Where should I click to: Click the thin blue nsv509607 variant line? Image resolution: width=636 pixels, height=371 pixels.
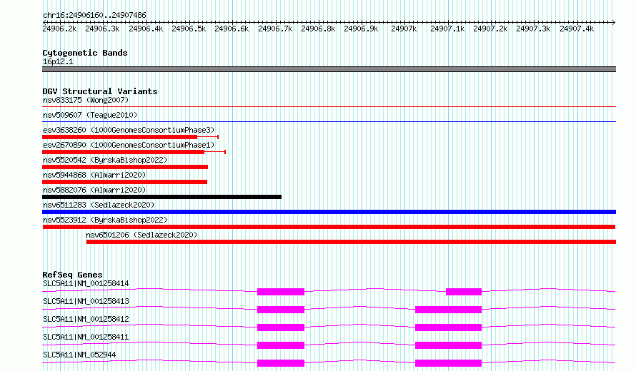tap(329, 122)
